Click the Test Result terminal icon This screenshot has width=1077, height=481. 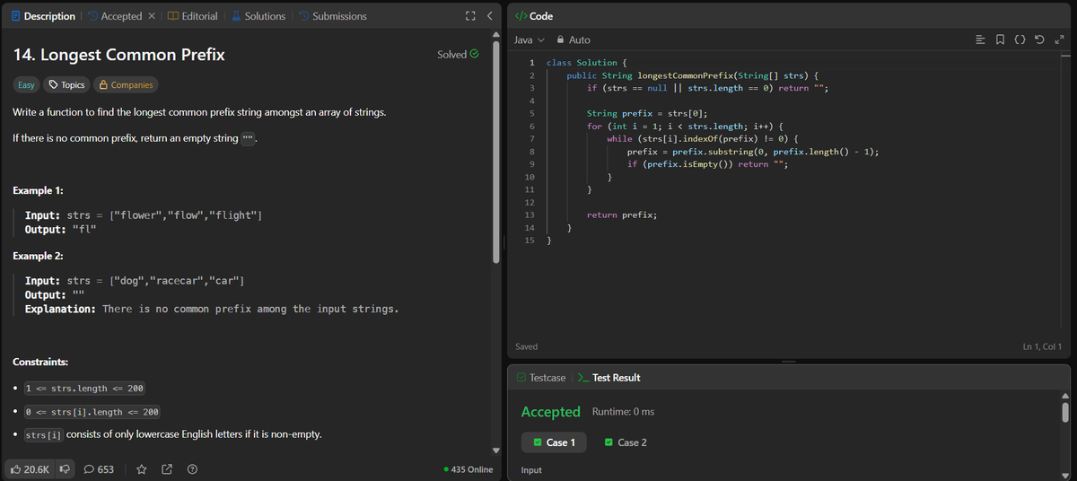tap(582, 378)
